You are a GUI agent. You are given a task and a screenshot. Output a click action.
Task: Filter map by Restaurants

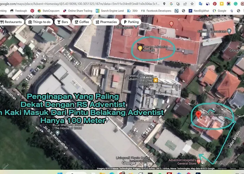point(11,22)
